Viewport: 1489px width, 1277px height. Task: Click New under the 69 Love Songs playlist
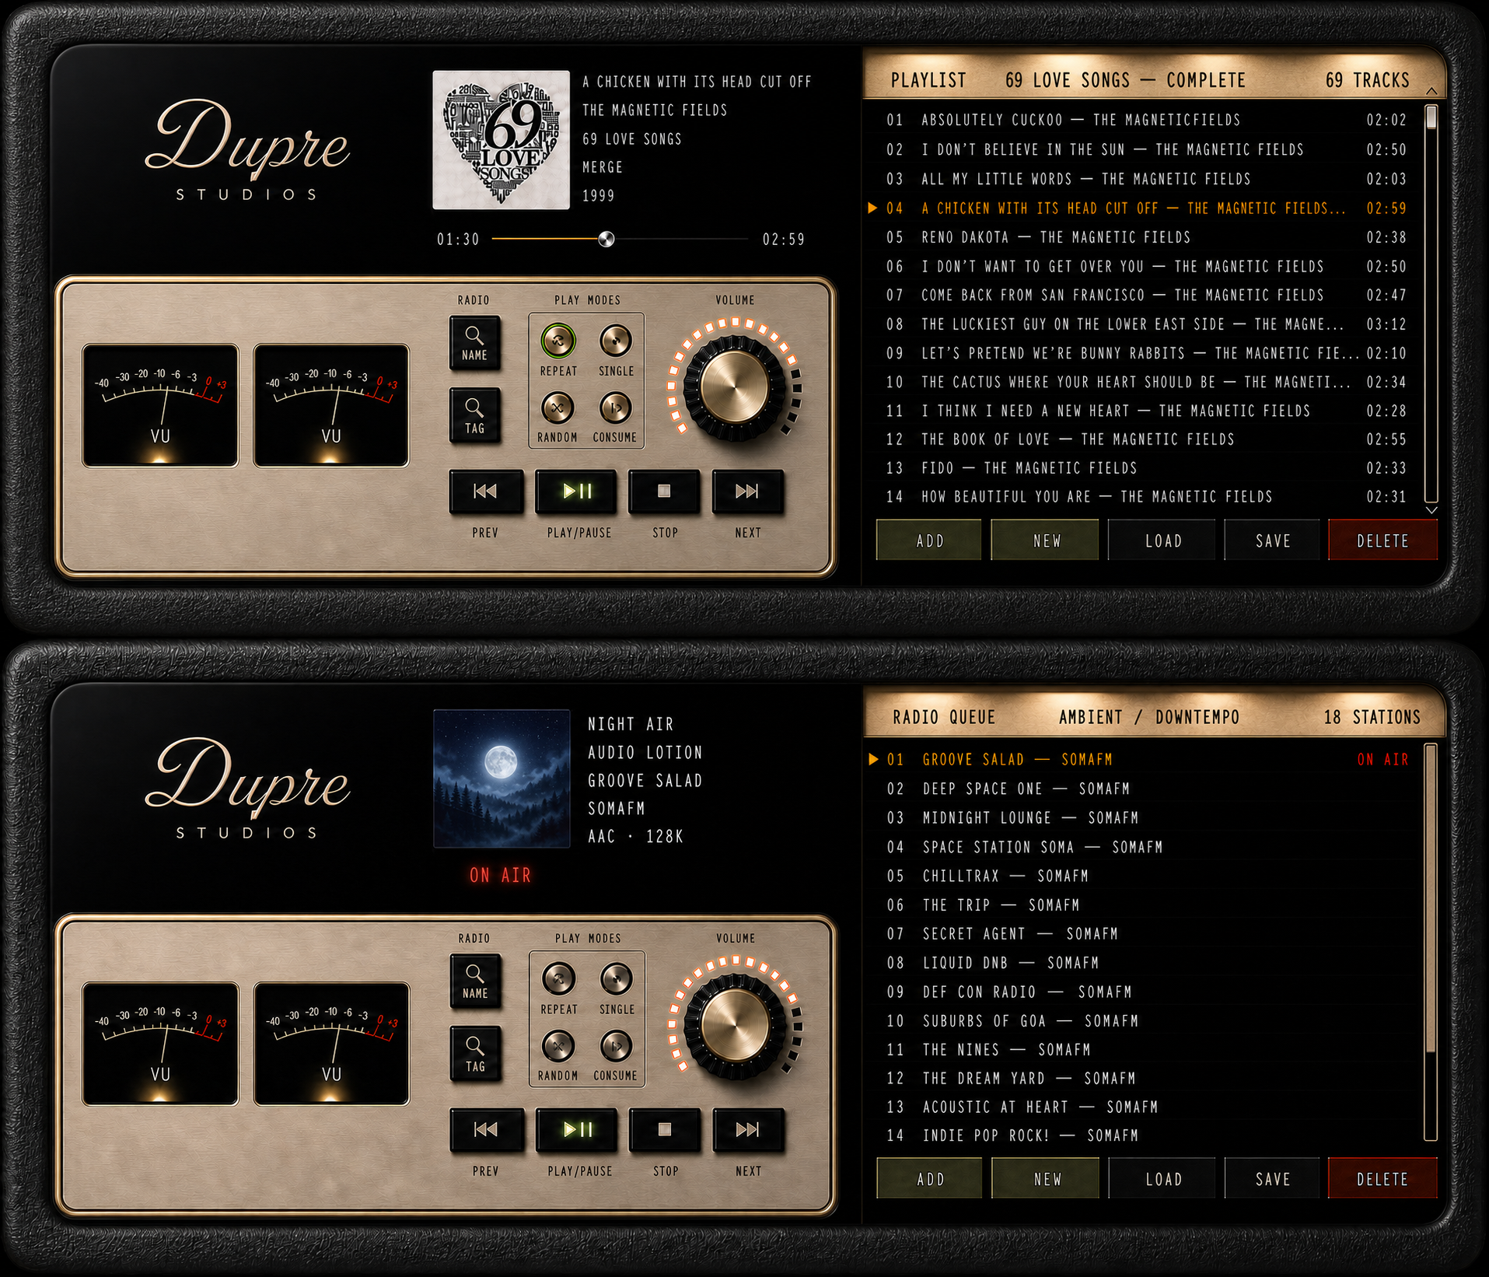(1046, 541)
